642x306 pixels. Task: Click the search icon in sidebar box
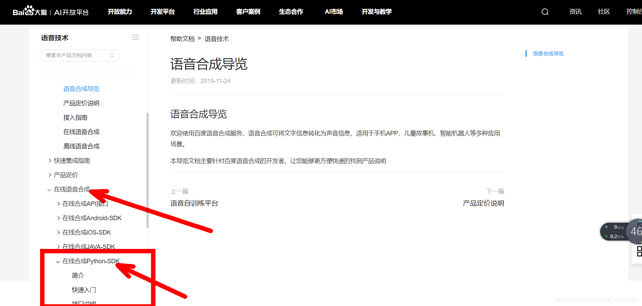pos(112,55)
